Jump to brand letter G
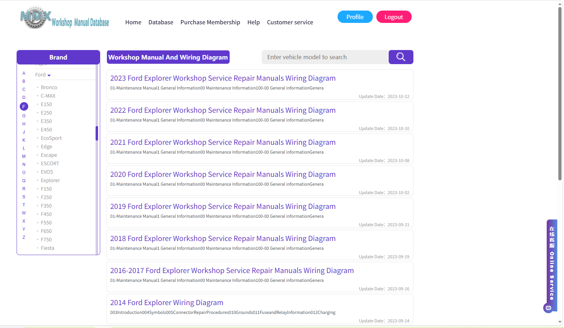This screenshot has width=564, height=328. [x=24, y=116]
